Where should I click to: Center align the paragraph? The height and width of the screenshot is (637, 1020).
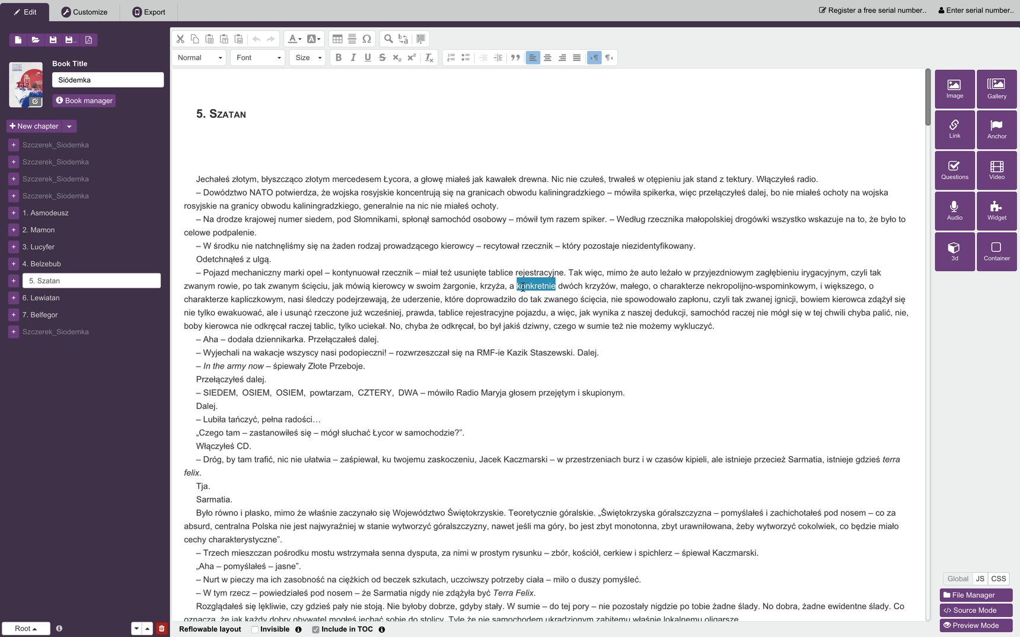547,57
